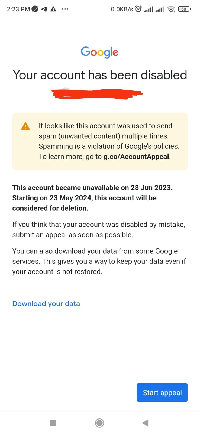Tap the g.co/AccountAppeal link text
This screenshot has height=435, width=200.
(136, 157)
